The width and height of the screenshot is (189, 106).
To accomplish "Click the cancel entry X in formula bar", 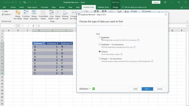I will click(23, 26).
